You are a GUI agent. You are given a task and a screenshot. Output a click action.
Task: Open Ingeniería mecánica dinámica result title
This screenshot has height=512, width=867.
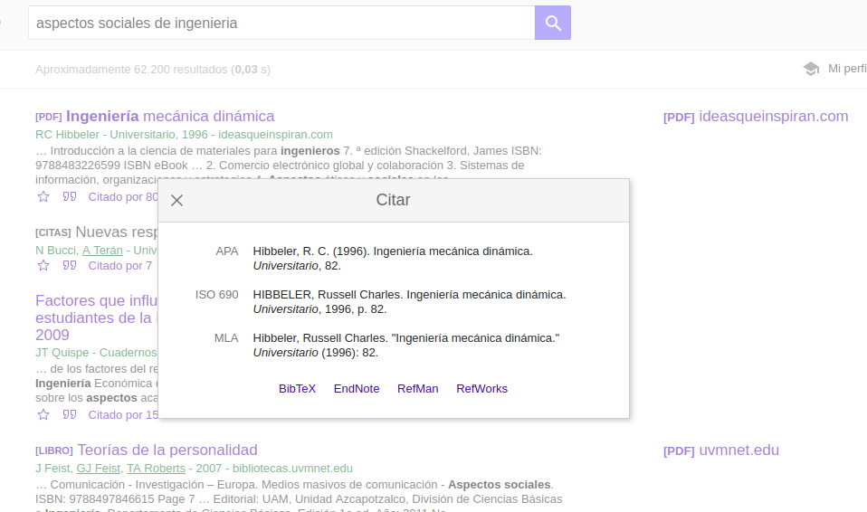tap(170, 116)
